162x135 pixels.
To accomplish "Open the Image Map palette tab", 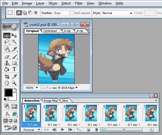I will (51, 101).
